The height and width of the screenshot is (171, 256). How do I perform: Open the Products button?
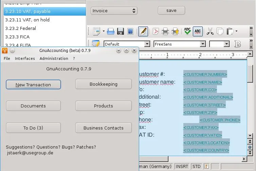[x=104, y=106]
